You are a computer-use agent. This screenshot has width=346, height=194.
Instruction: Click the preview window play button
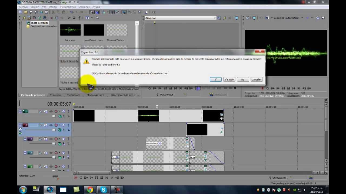(x=278, y=88)
